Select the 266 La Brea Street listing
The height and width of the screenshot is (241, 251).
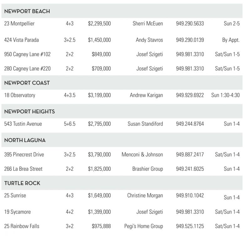click(x=23, y=169)
